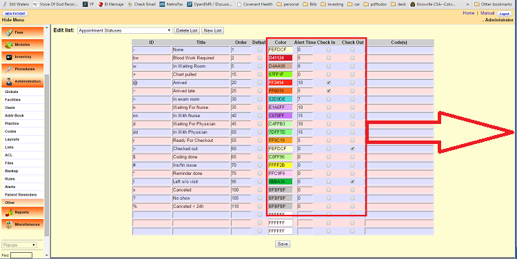Open the El Mensaje bookmark
The height and width of the screenshot is (259, 517).
(110, 4)
